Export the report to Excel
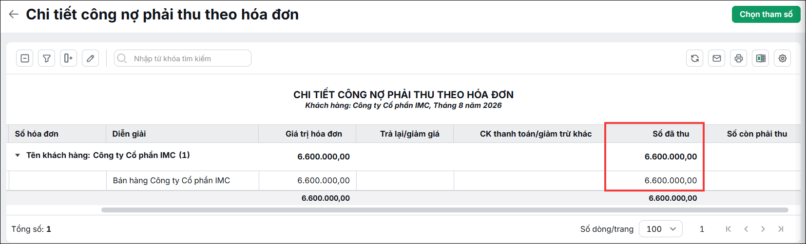 tap(761, 58)
